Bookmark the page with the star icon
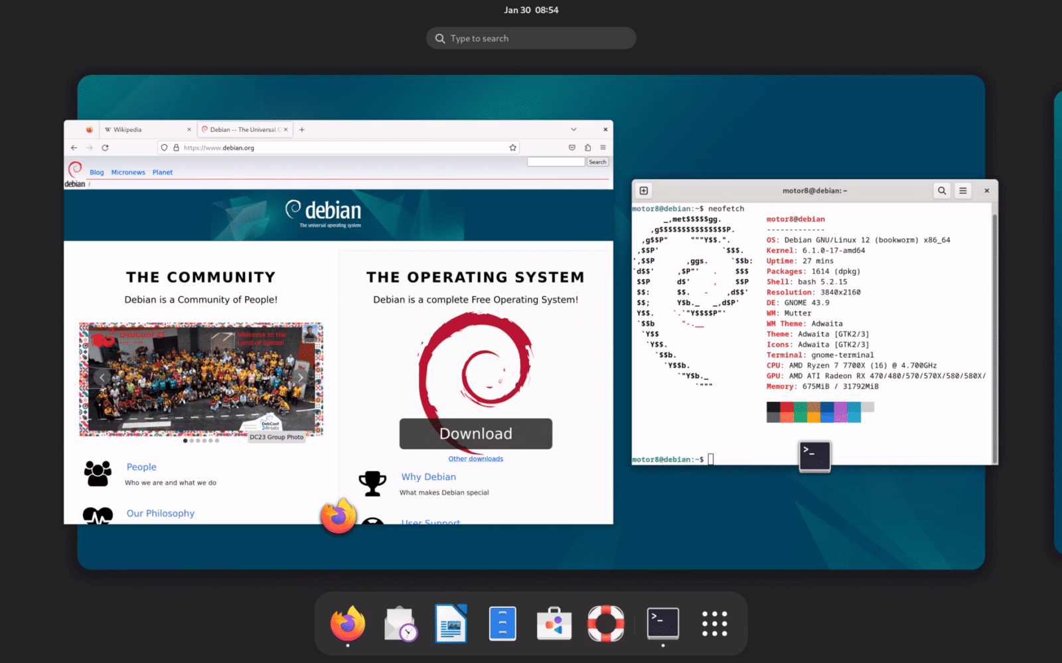 (x=512, y=148)
